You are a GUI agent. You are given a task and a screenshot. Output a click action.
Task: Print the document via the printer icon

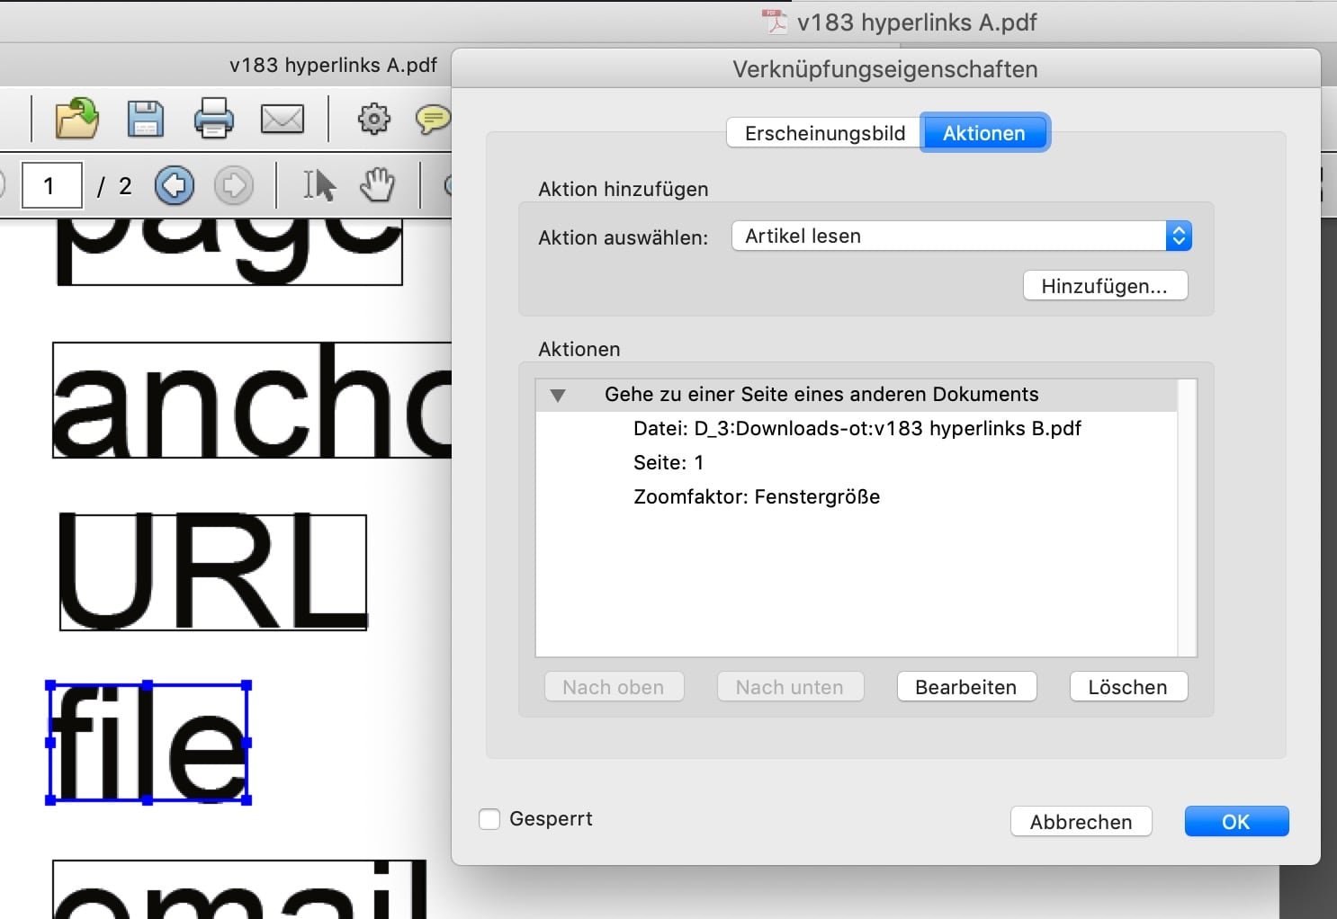(x=214, y=118)
